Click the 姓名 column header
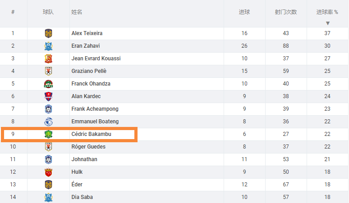Screen dimensions: 349x203 pos(77,12)
